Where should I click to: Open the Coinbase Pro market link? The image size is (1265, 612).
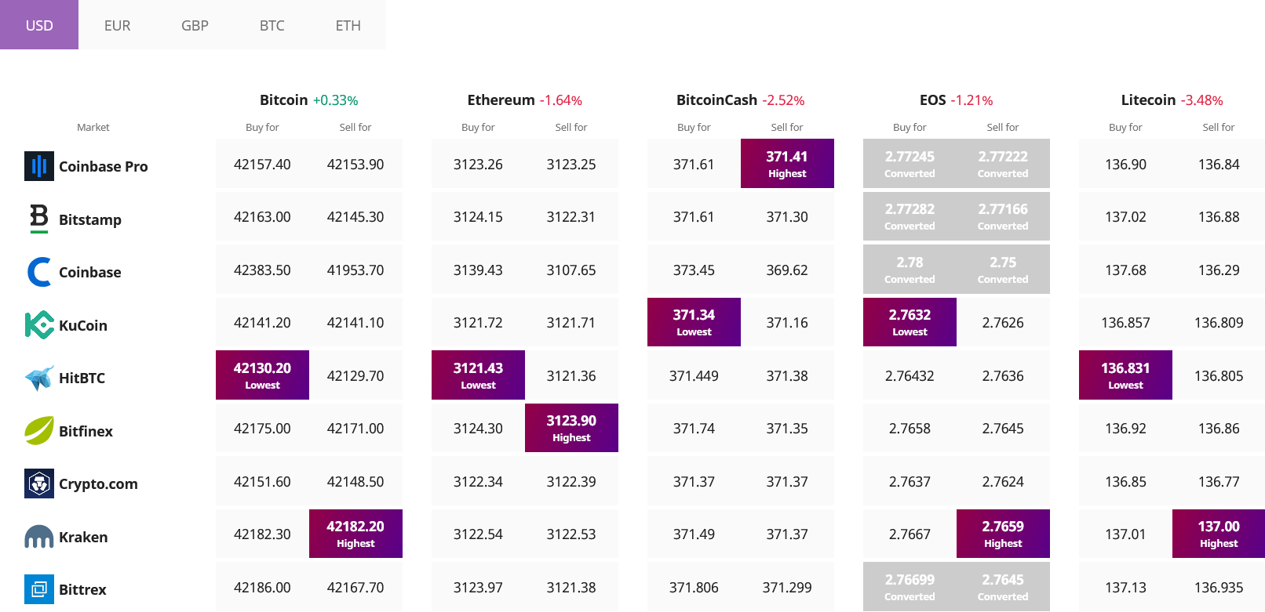click(104, 166)
